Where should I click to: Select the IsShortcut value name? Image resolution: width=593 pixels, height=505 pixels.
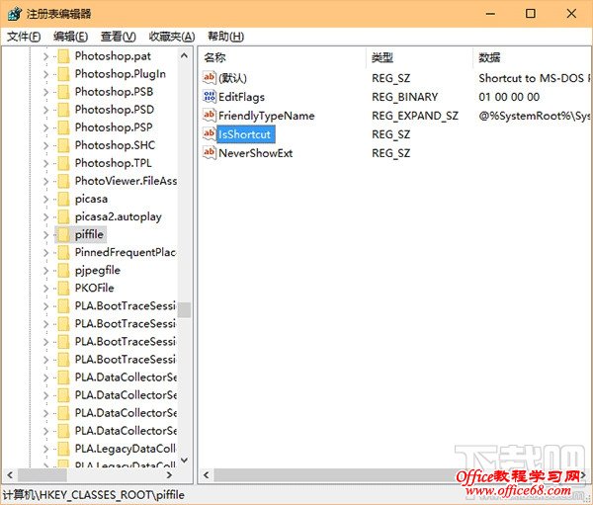point(245,134)
